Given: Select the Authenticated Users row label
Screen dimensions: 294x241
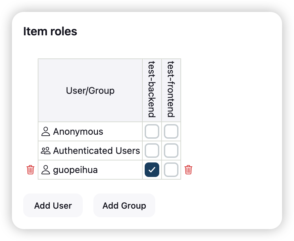Looking at the screenshot, I should point(96,151).
